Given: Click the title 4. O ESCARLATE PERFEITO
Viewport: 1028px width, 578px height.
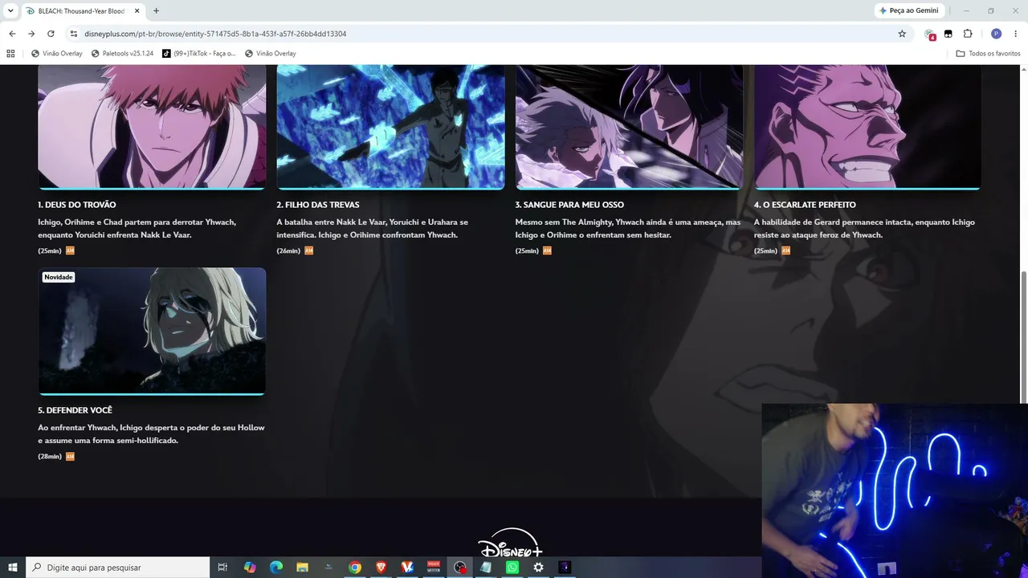Looking at the screenshot, I should tap(805, 205).
